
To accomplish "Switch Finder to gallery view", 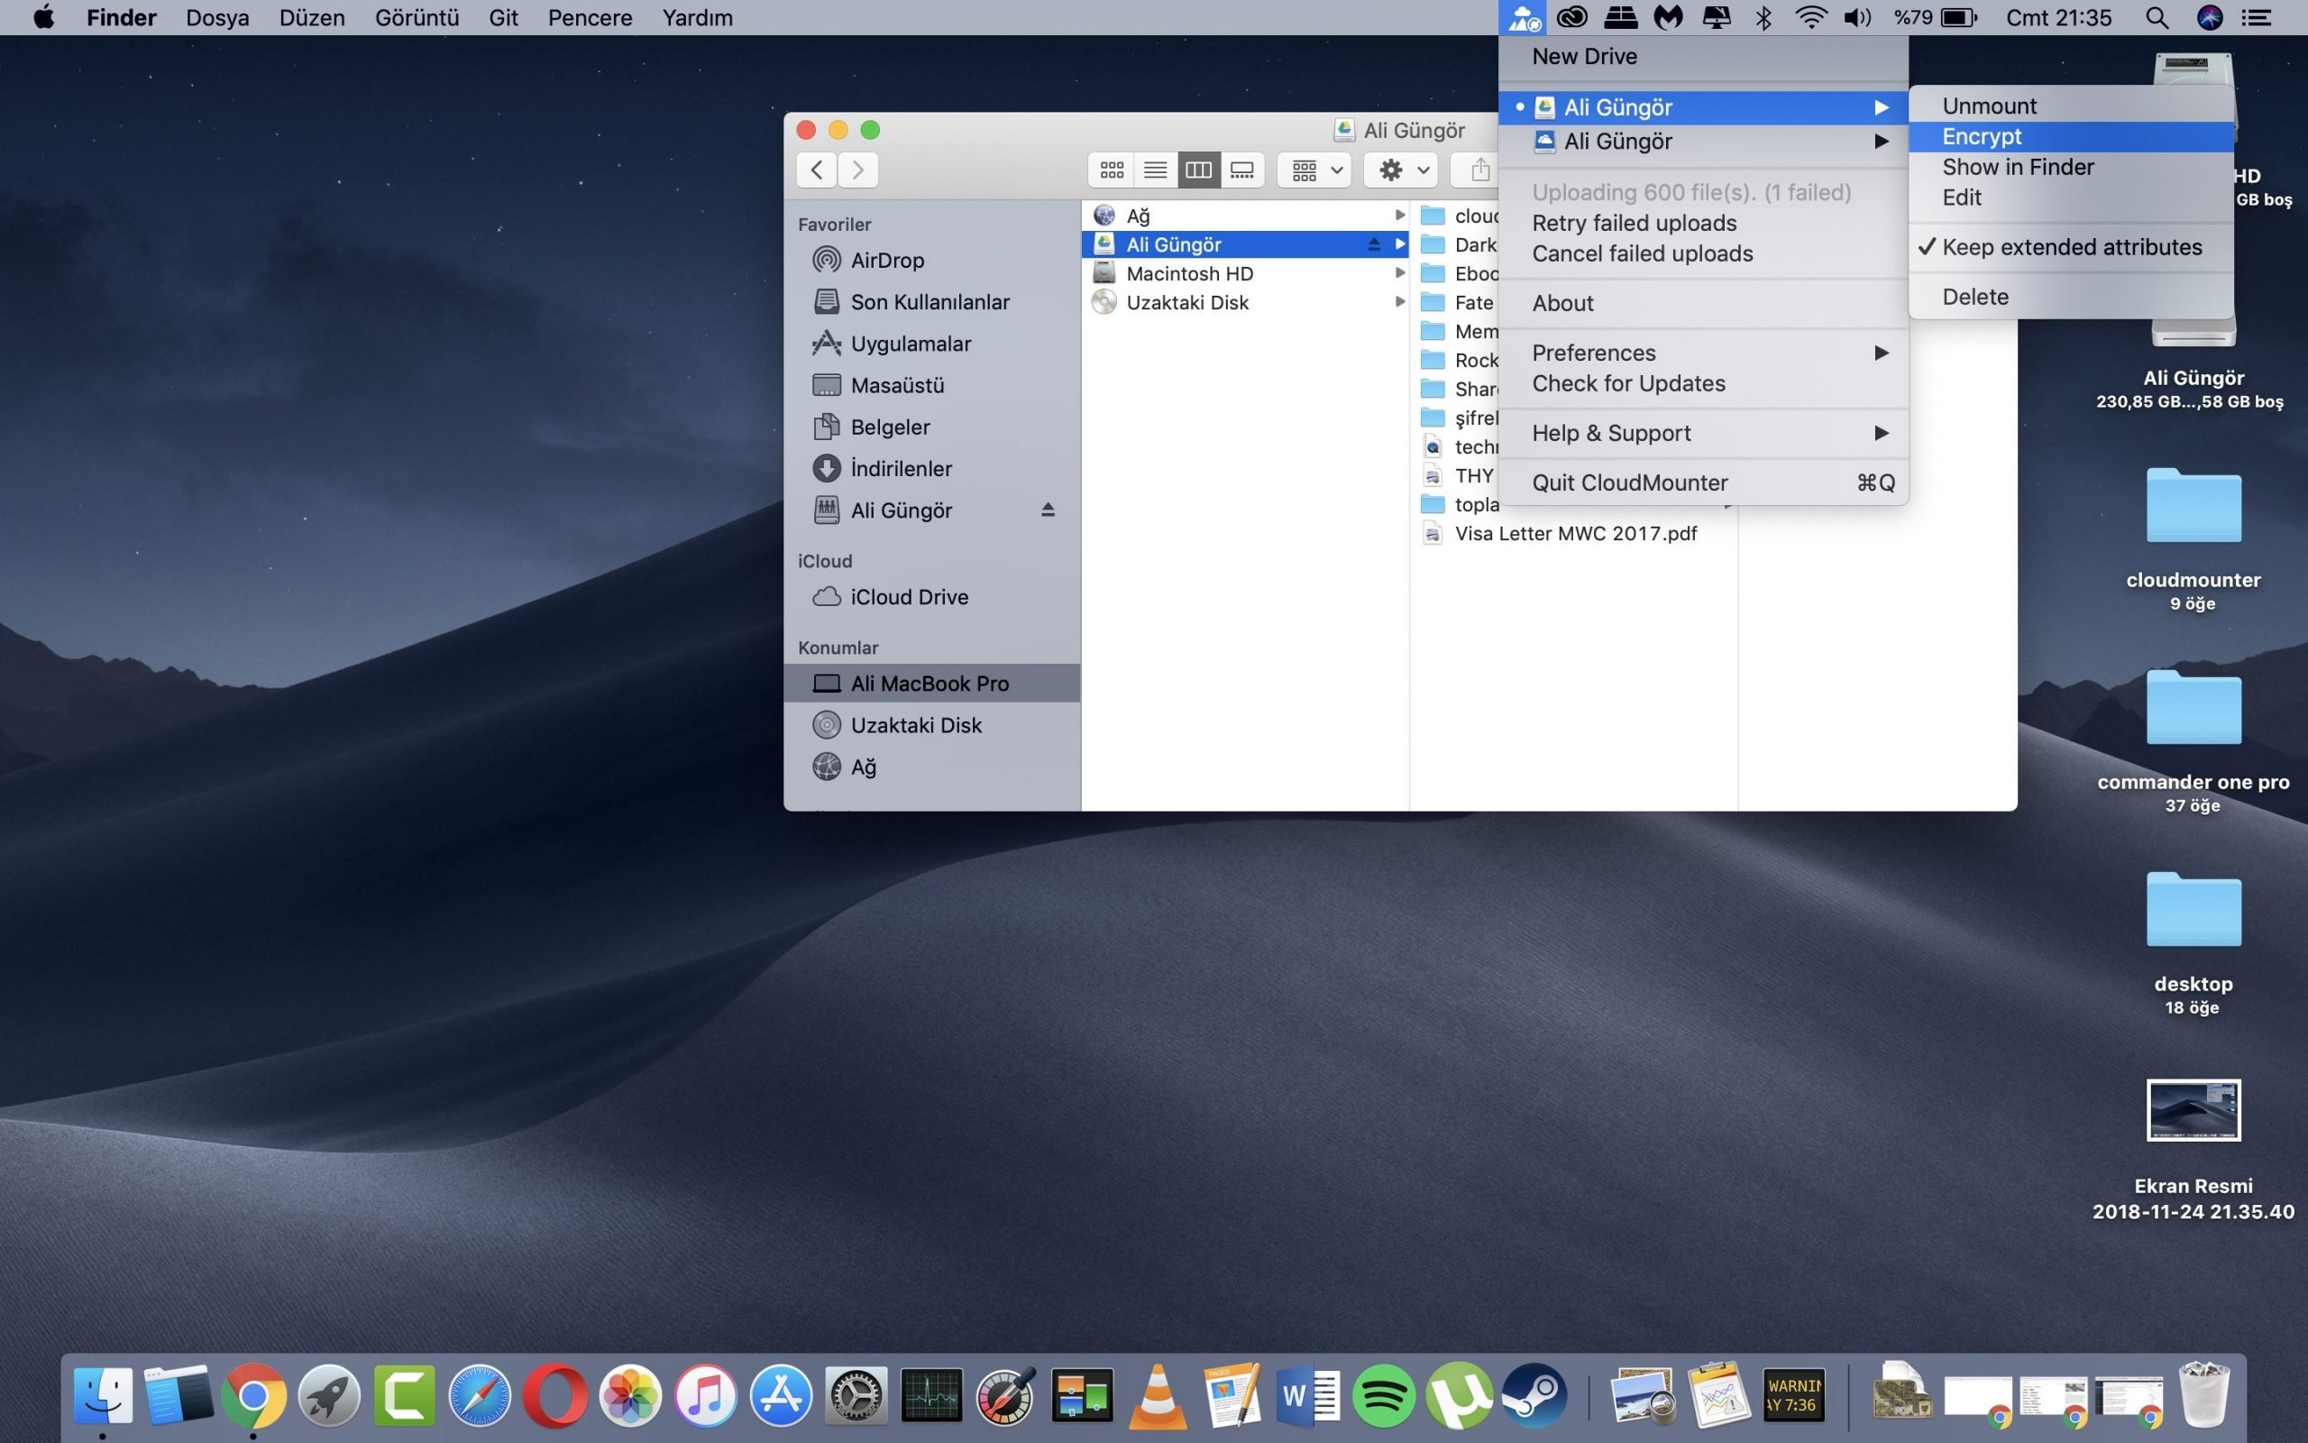I will [1241, 170].
